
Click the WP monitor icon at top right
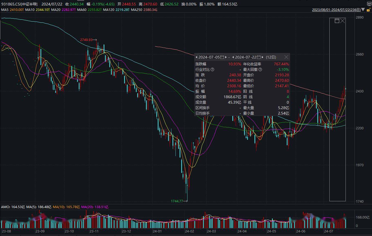369,3
